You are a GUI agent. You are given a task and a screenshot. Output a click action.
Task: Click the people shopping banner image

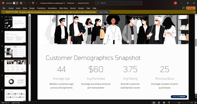[x=113, y=30]
